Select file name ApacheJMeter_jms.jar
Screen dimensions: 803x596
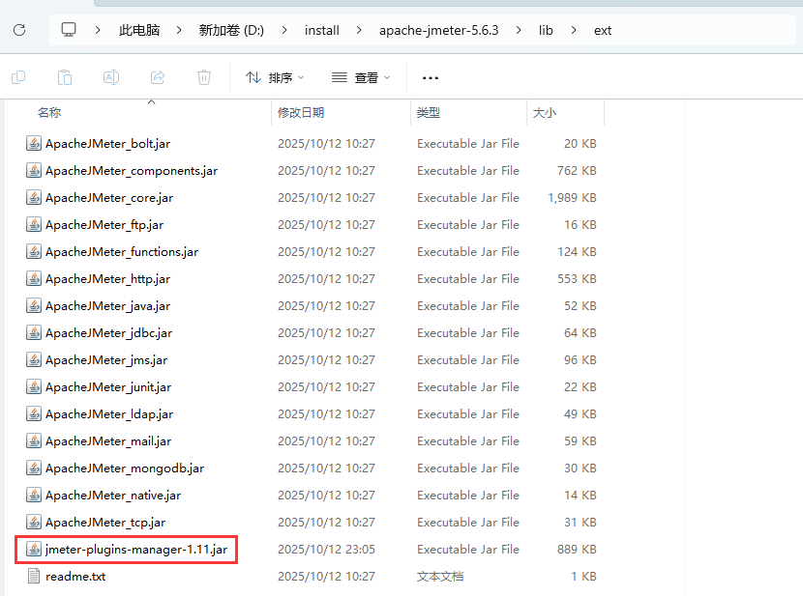[x=106, y=361]
